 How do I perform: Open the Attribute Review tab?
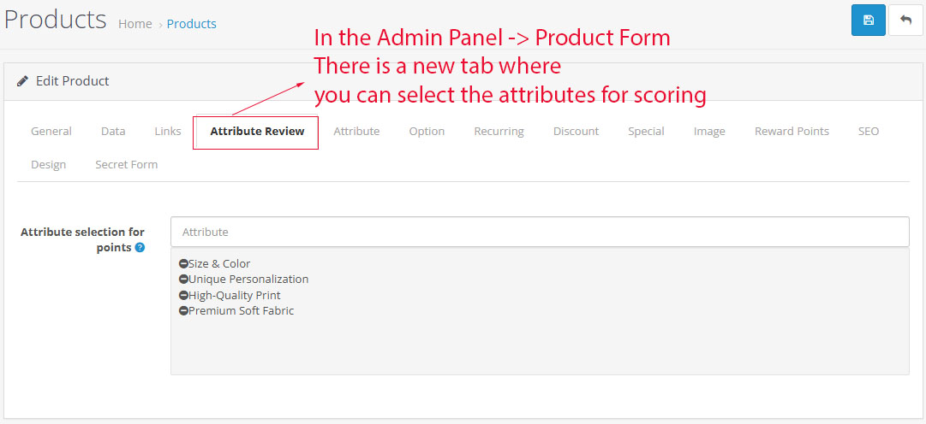[257, 132]
